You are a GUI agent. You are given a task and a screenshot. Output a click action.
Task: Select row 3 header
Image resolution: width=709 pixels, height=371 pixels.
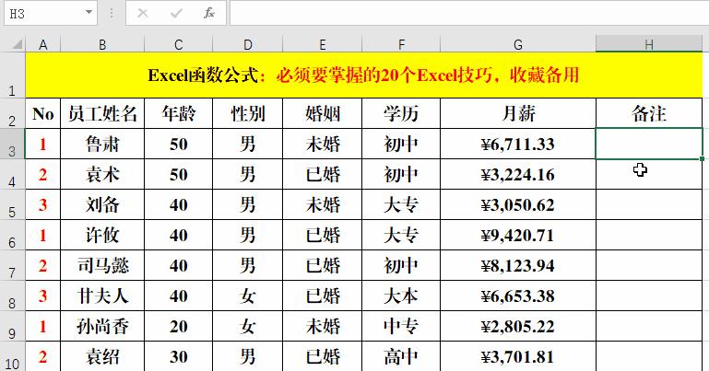coord(12,144)
